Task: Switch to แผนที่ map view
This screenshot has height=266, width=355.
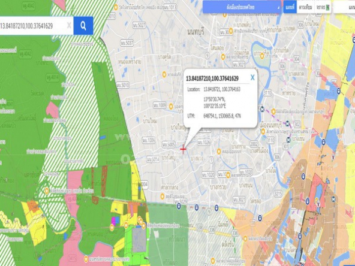Action: pos(290,7)
